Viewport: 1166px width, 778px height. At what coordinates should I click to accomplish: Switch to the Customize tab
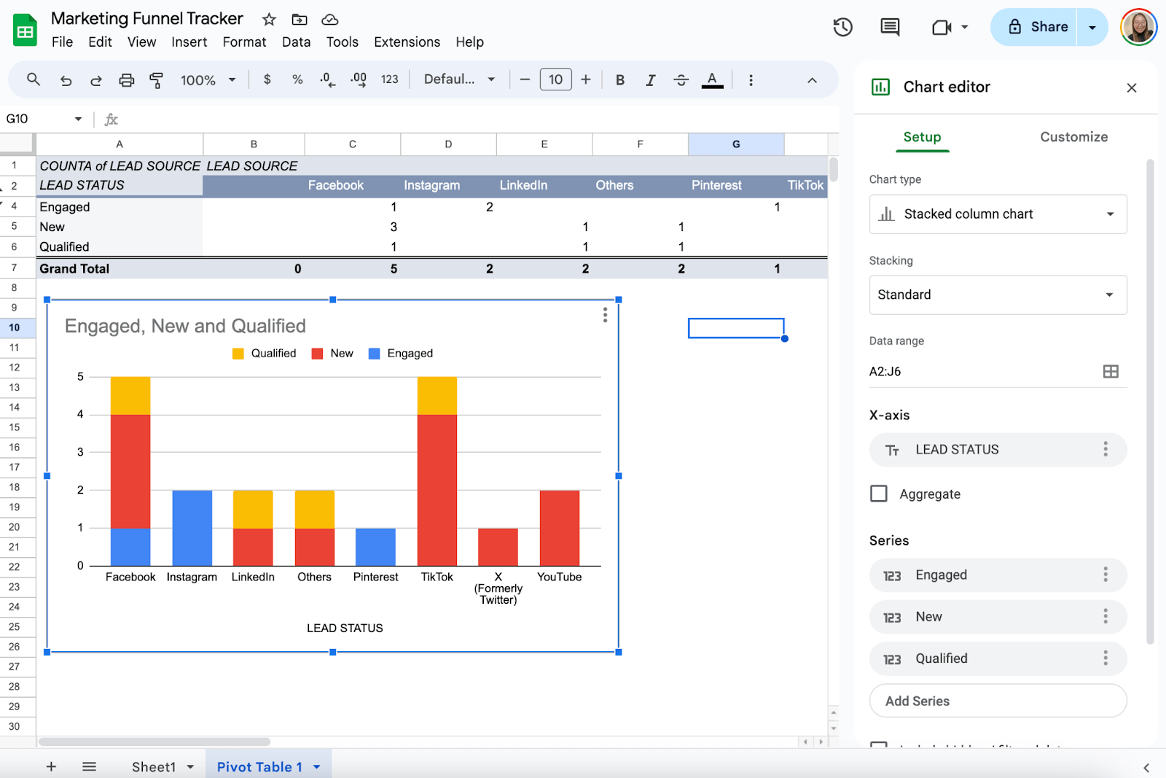coord(1073,137)
